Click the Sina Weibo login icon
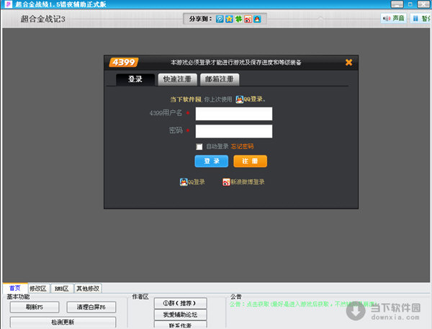The height and width of the screenshot is (329, 432). pos(226,182)
